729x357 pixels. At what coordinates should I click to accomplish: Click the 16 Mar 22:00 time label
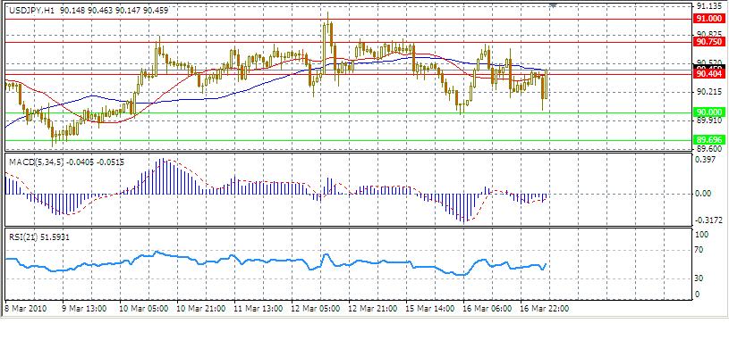click(x=545, y=308)
